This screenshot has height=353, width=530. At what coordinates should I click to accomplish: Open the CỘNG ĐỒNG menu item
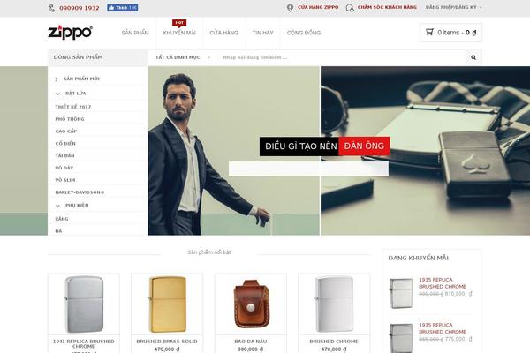point(304,33)
